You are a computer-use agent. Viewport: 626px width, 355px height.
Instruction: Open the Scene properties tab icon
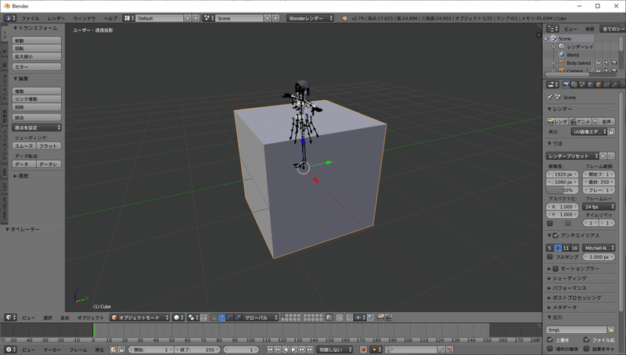pos(582,84)
